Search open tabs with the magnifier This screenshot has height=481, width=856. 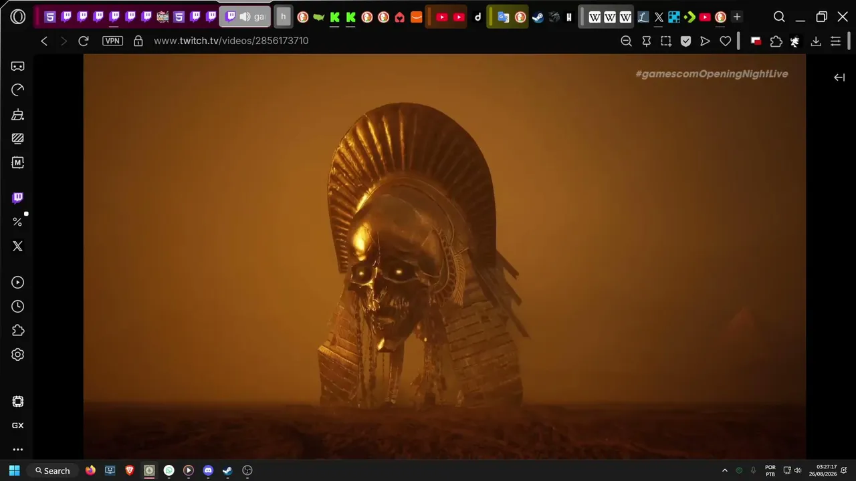click(779, 17)
